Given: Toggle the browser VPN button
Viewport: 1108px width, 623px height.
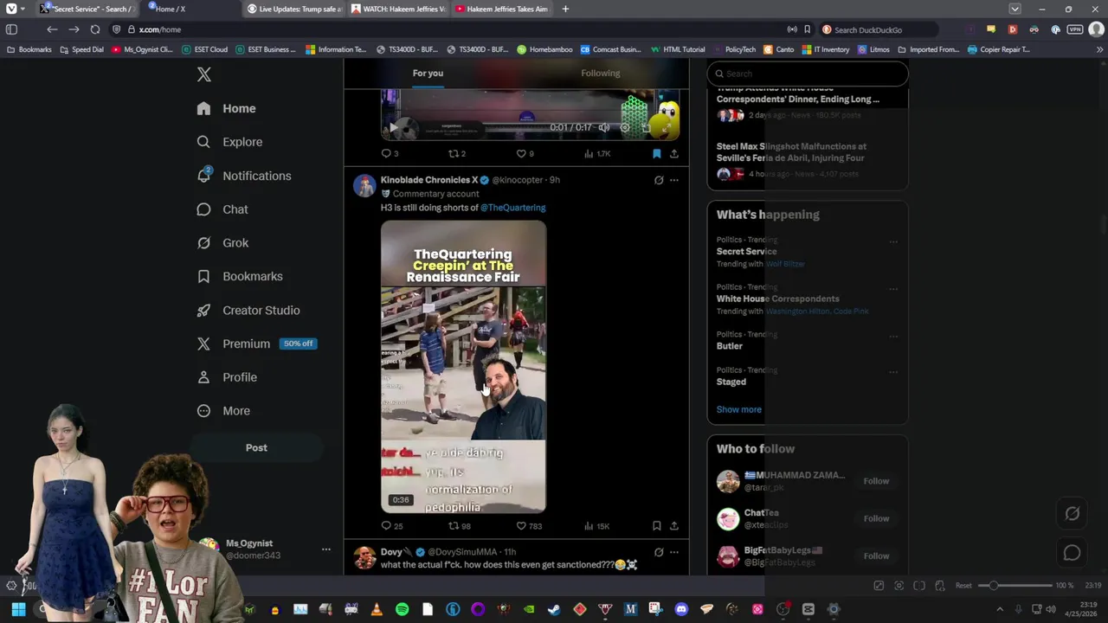Looking at the screenshot, I should click(1075, 29).
